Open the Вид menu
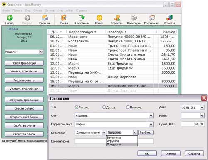The image size is (208, 160). (28, 10)
